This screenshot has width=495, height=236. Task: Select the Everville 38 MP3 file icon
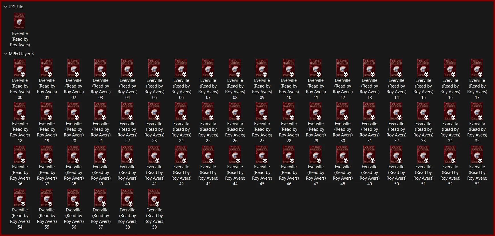tap(74, 154)
